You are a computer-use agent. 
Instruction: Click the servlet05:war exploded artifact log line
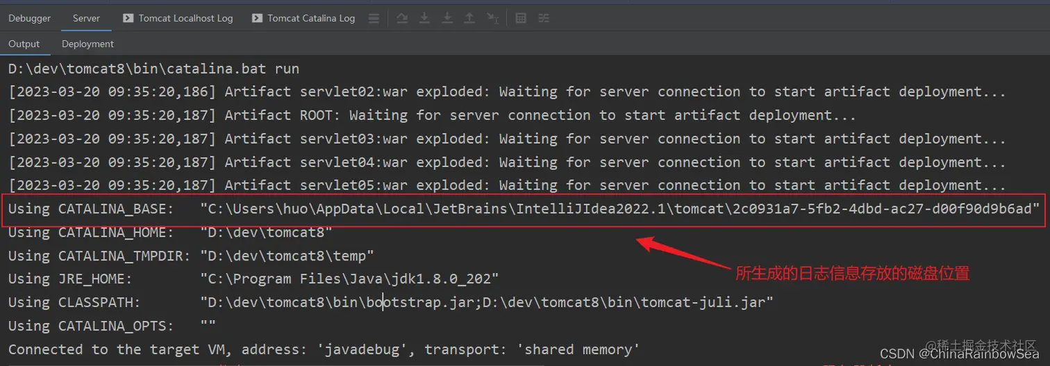click(x=507, y=185)
